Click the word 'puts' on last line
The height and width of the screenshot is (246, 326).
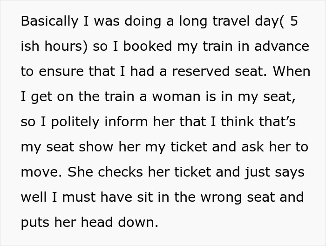coord(35,222)
